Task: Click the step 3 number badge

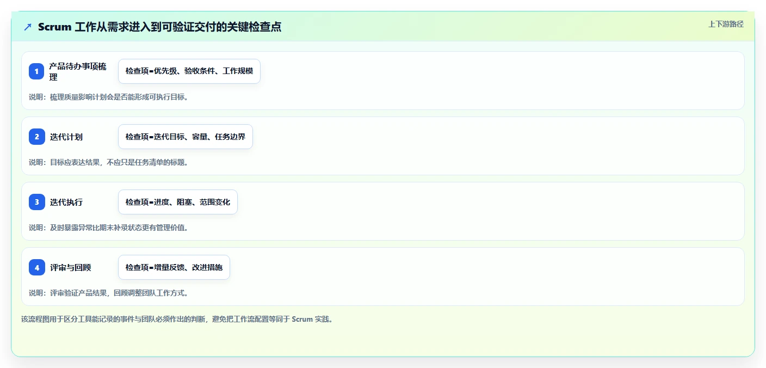Action: (36, 202)
